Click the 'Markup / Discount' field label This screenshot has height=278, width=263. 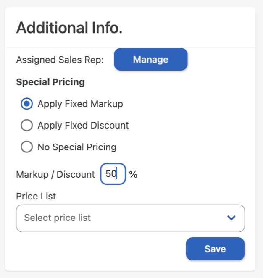55,174
